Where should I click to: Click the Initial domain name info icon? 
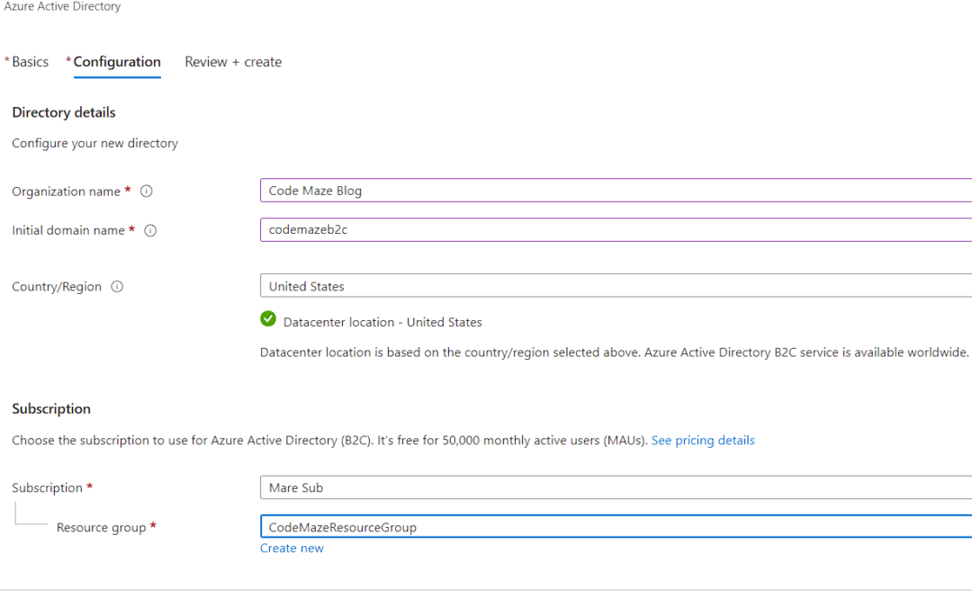[x=150, y=230]
